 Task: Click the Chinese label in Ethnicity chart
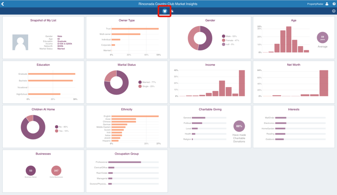click(x=107, y=121)
